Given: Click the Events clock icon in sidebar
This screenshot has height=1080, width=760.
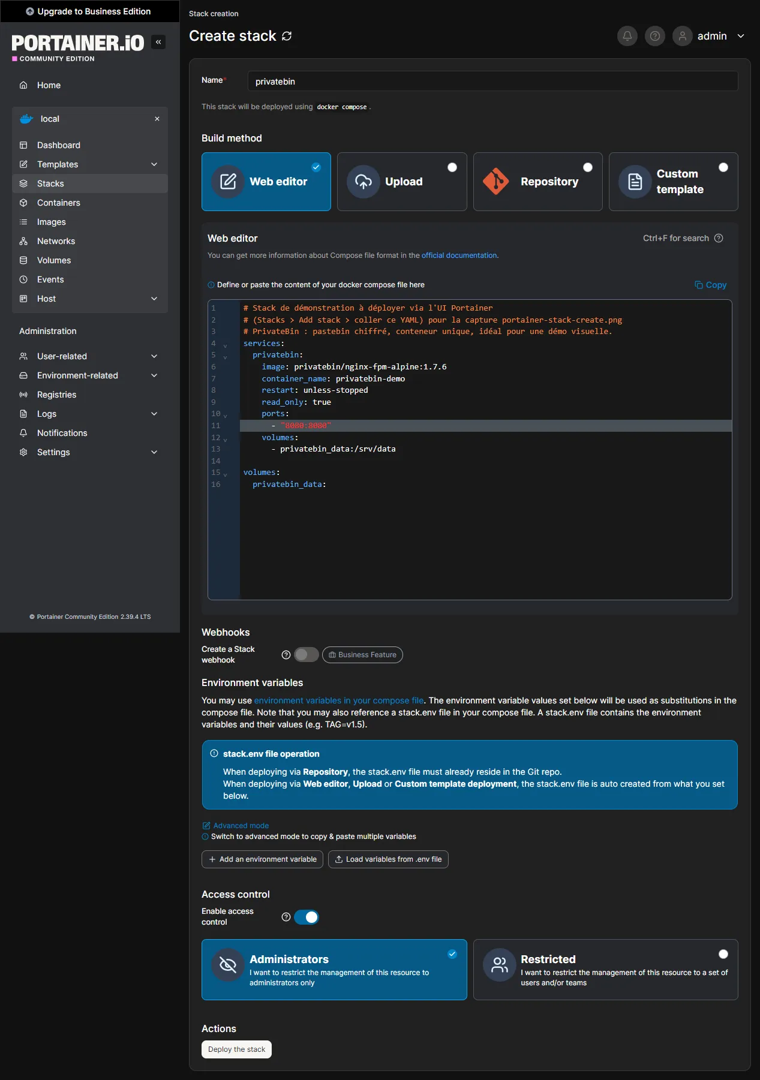Looking at the screenshot, I should click(23, 279).
